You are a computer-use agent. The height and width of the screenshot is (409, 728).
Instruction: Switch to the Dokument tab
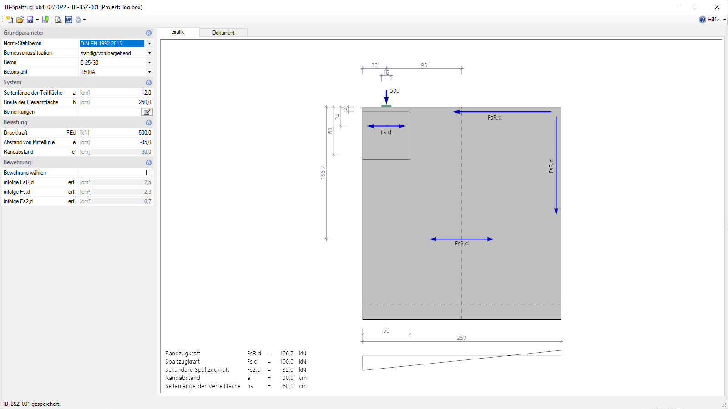click(223, 33)
